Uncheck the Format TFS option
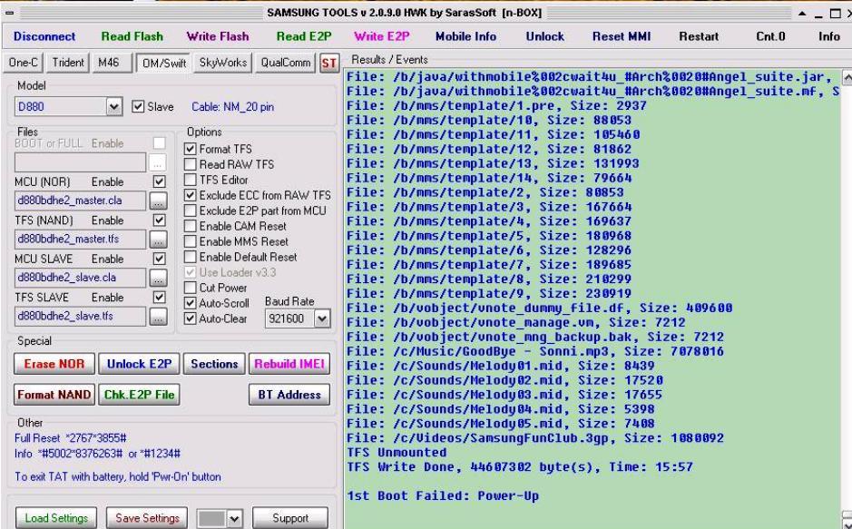This screenshot has width=852, height=529. (191, 149)
